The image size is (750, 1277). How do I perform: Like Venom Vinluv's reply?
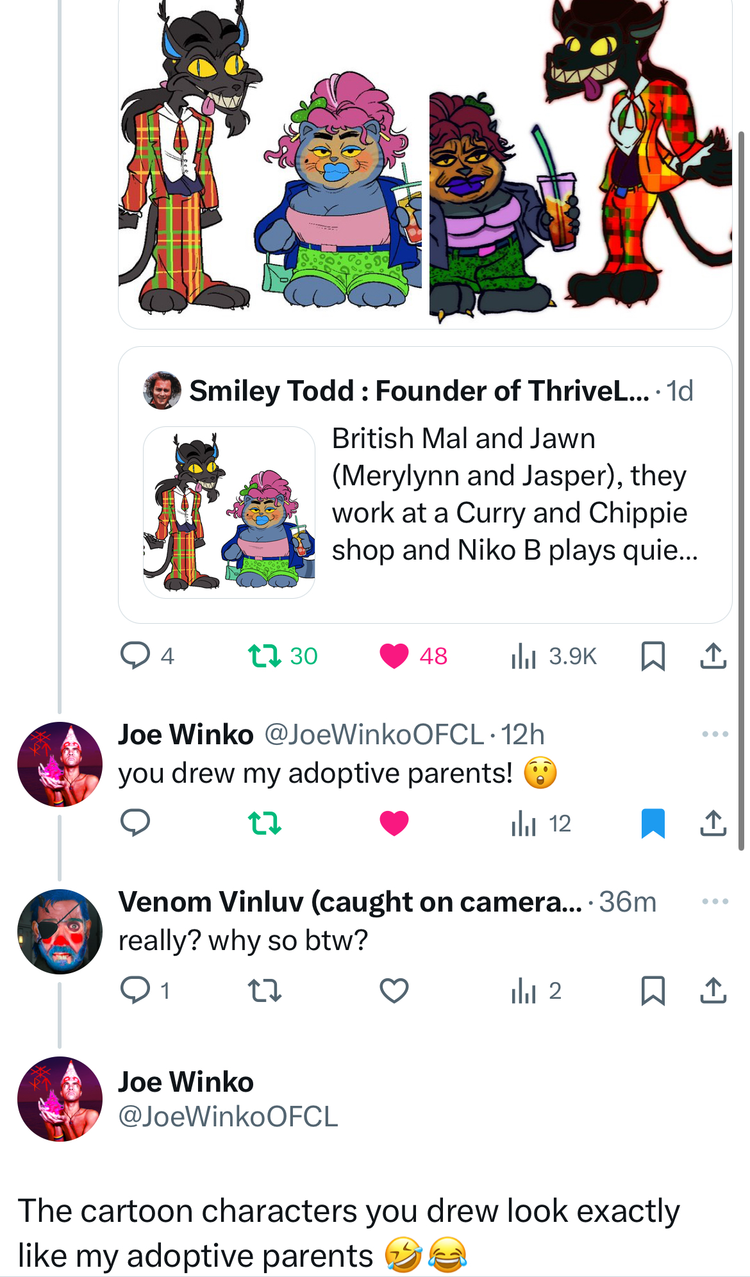click(x=394, y=991)
